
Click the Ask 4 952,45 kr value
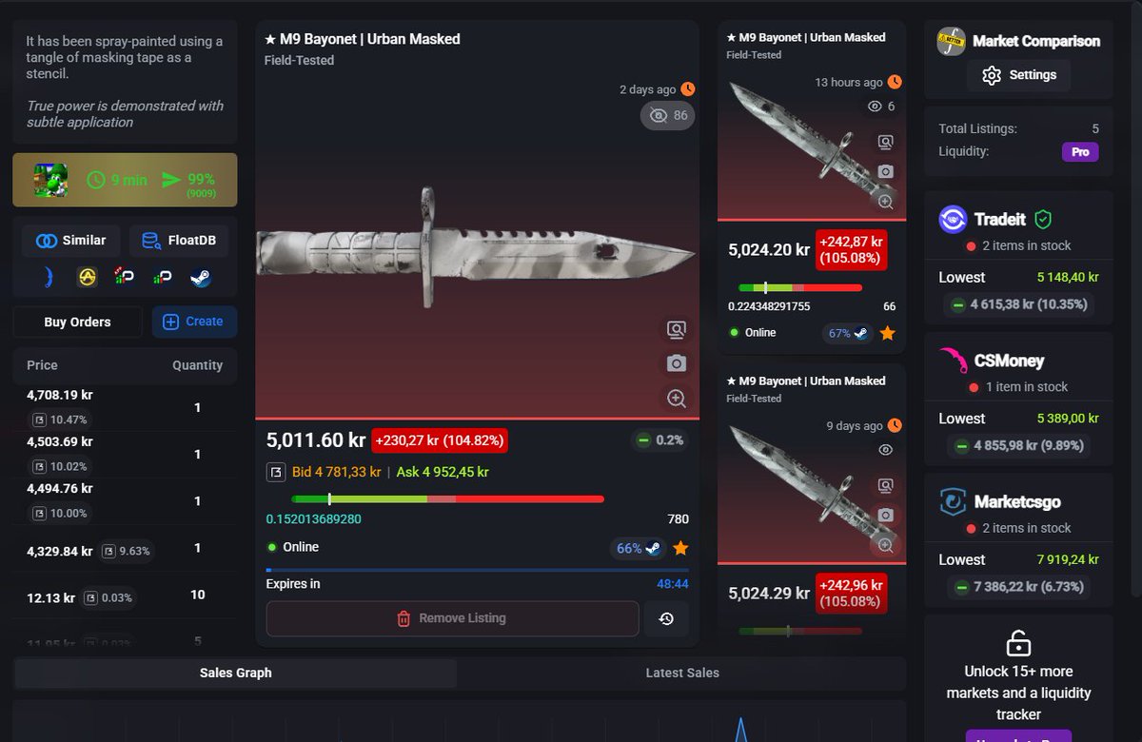click(443, 472)
